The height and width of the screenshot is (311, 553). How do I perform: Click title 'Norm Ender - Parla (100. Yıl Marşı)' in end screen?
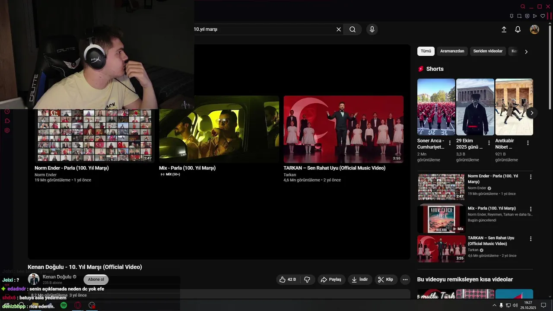[72, 168]
